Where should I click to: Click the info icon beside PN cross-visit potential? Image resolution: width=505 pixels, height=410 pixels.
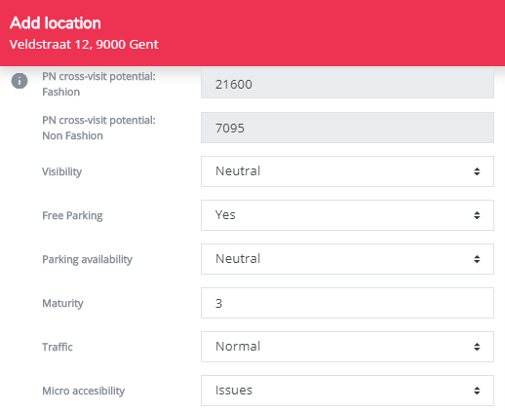19,81
